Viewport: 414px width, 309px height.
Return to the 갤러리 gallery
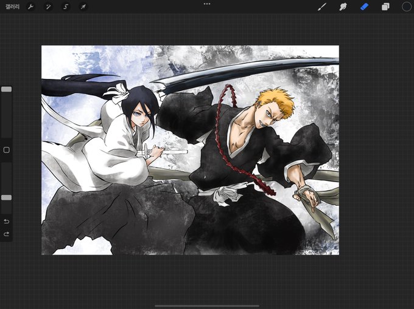tap(12, 7)
